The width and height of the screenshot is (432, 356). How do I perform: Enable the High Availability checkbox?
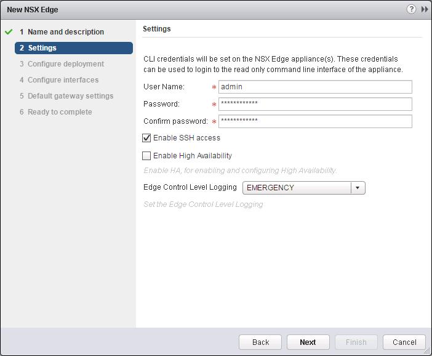pos(146,156)
